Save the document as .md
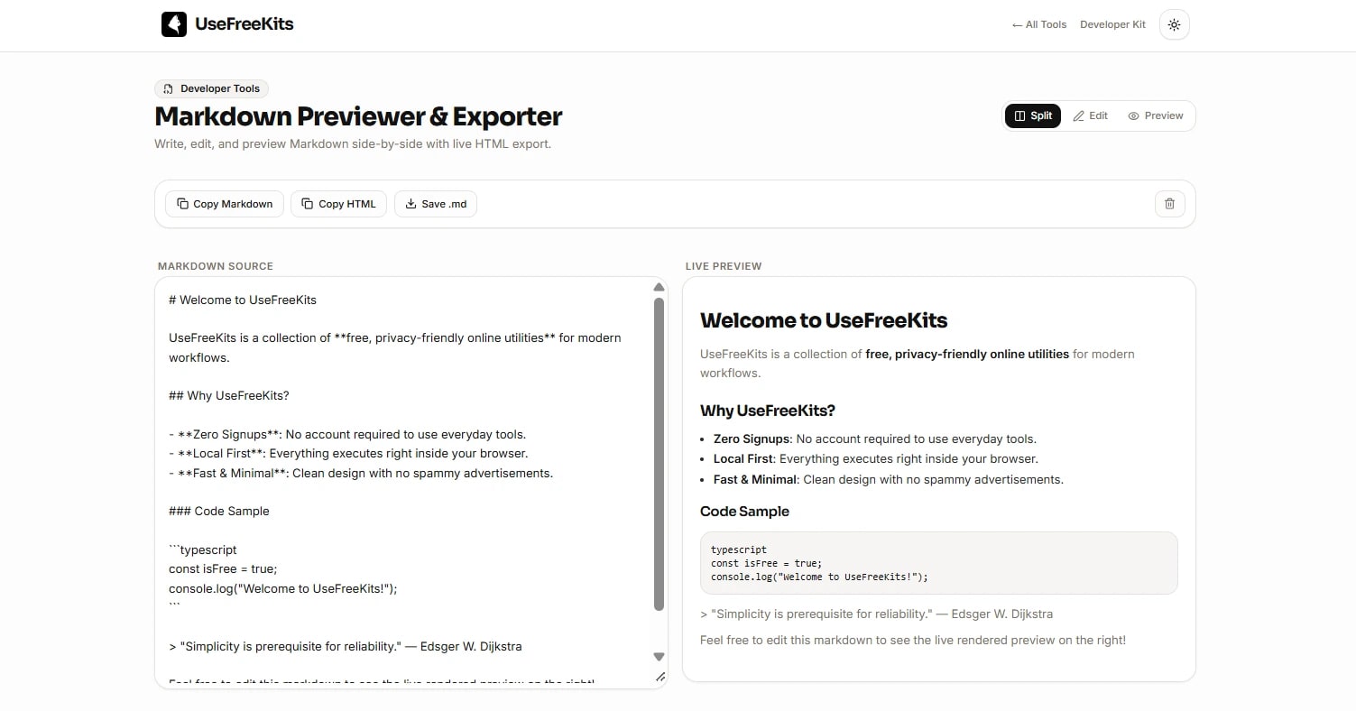1356x711 pixels. (x=436, y=204)
